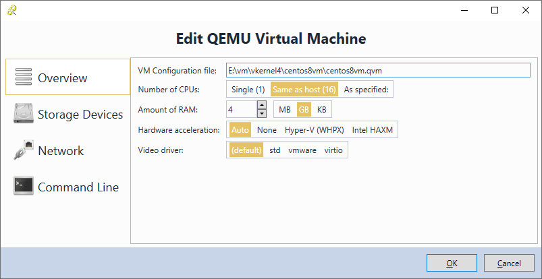Switch to the Network tab label
The image size is (542, 279).
click(61, 151)
